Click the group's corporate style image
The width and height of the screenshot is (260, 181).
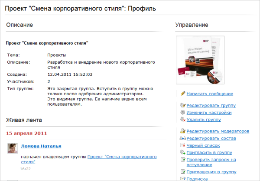[x=200, y=60]
